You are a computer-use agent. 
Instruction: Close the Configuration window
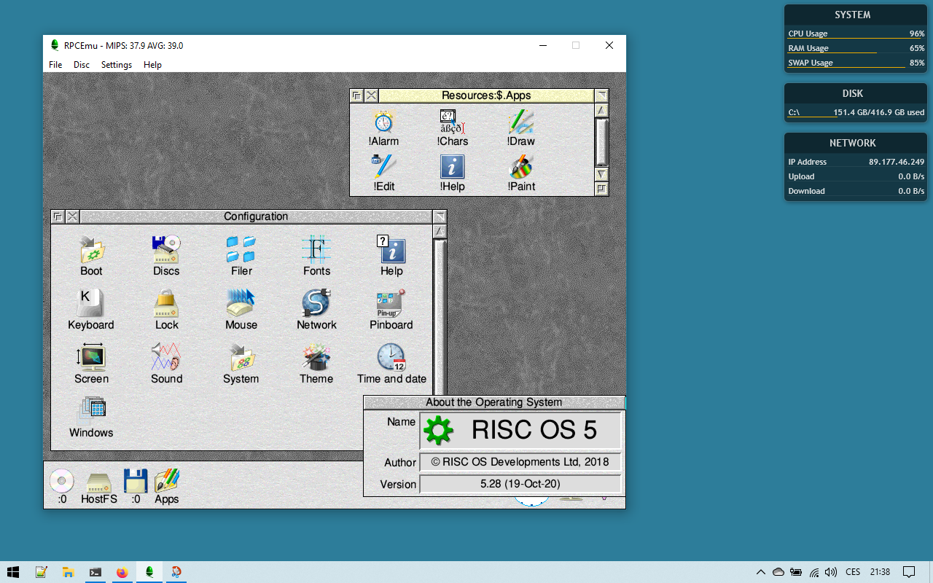coord(72,216)
